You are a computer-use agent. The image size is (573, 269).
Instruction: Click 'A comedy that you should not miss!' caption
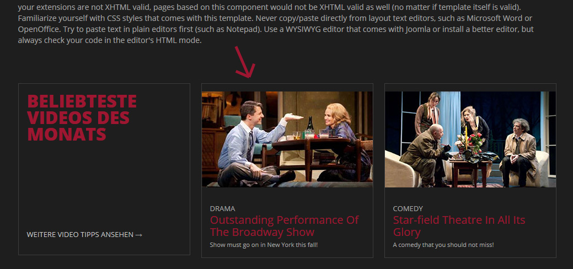(x=443, y=245)
